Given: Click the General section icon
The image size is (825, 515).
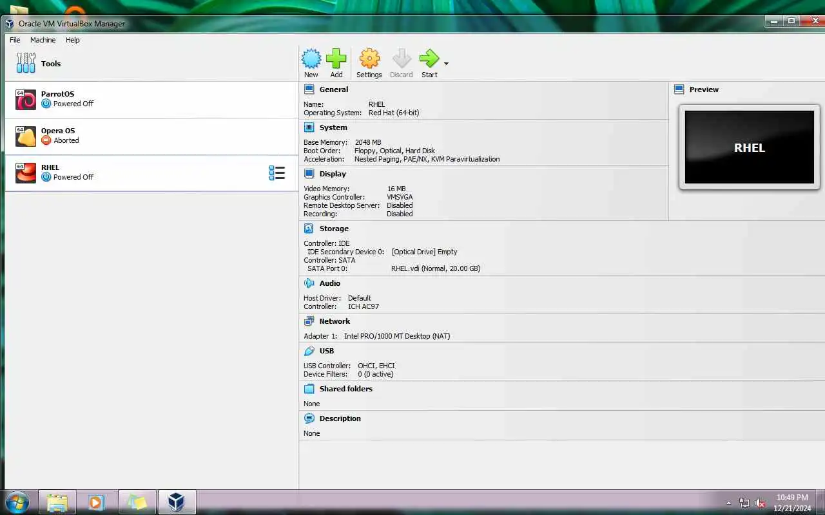Looking at the screenshot, I should click(309, 89).
